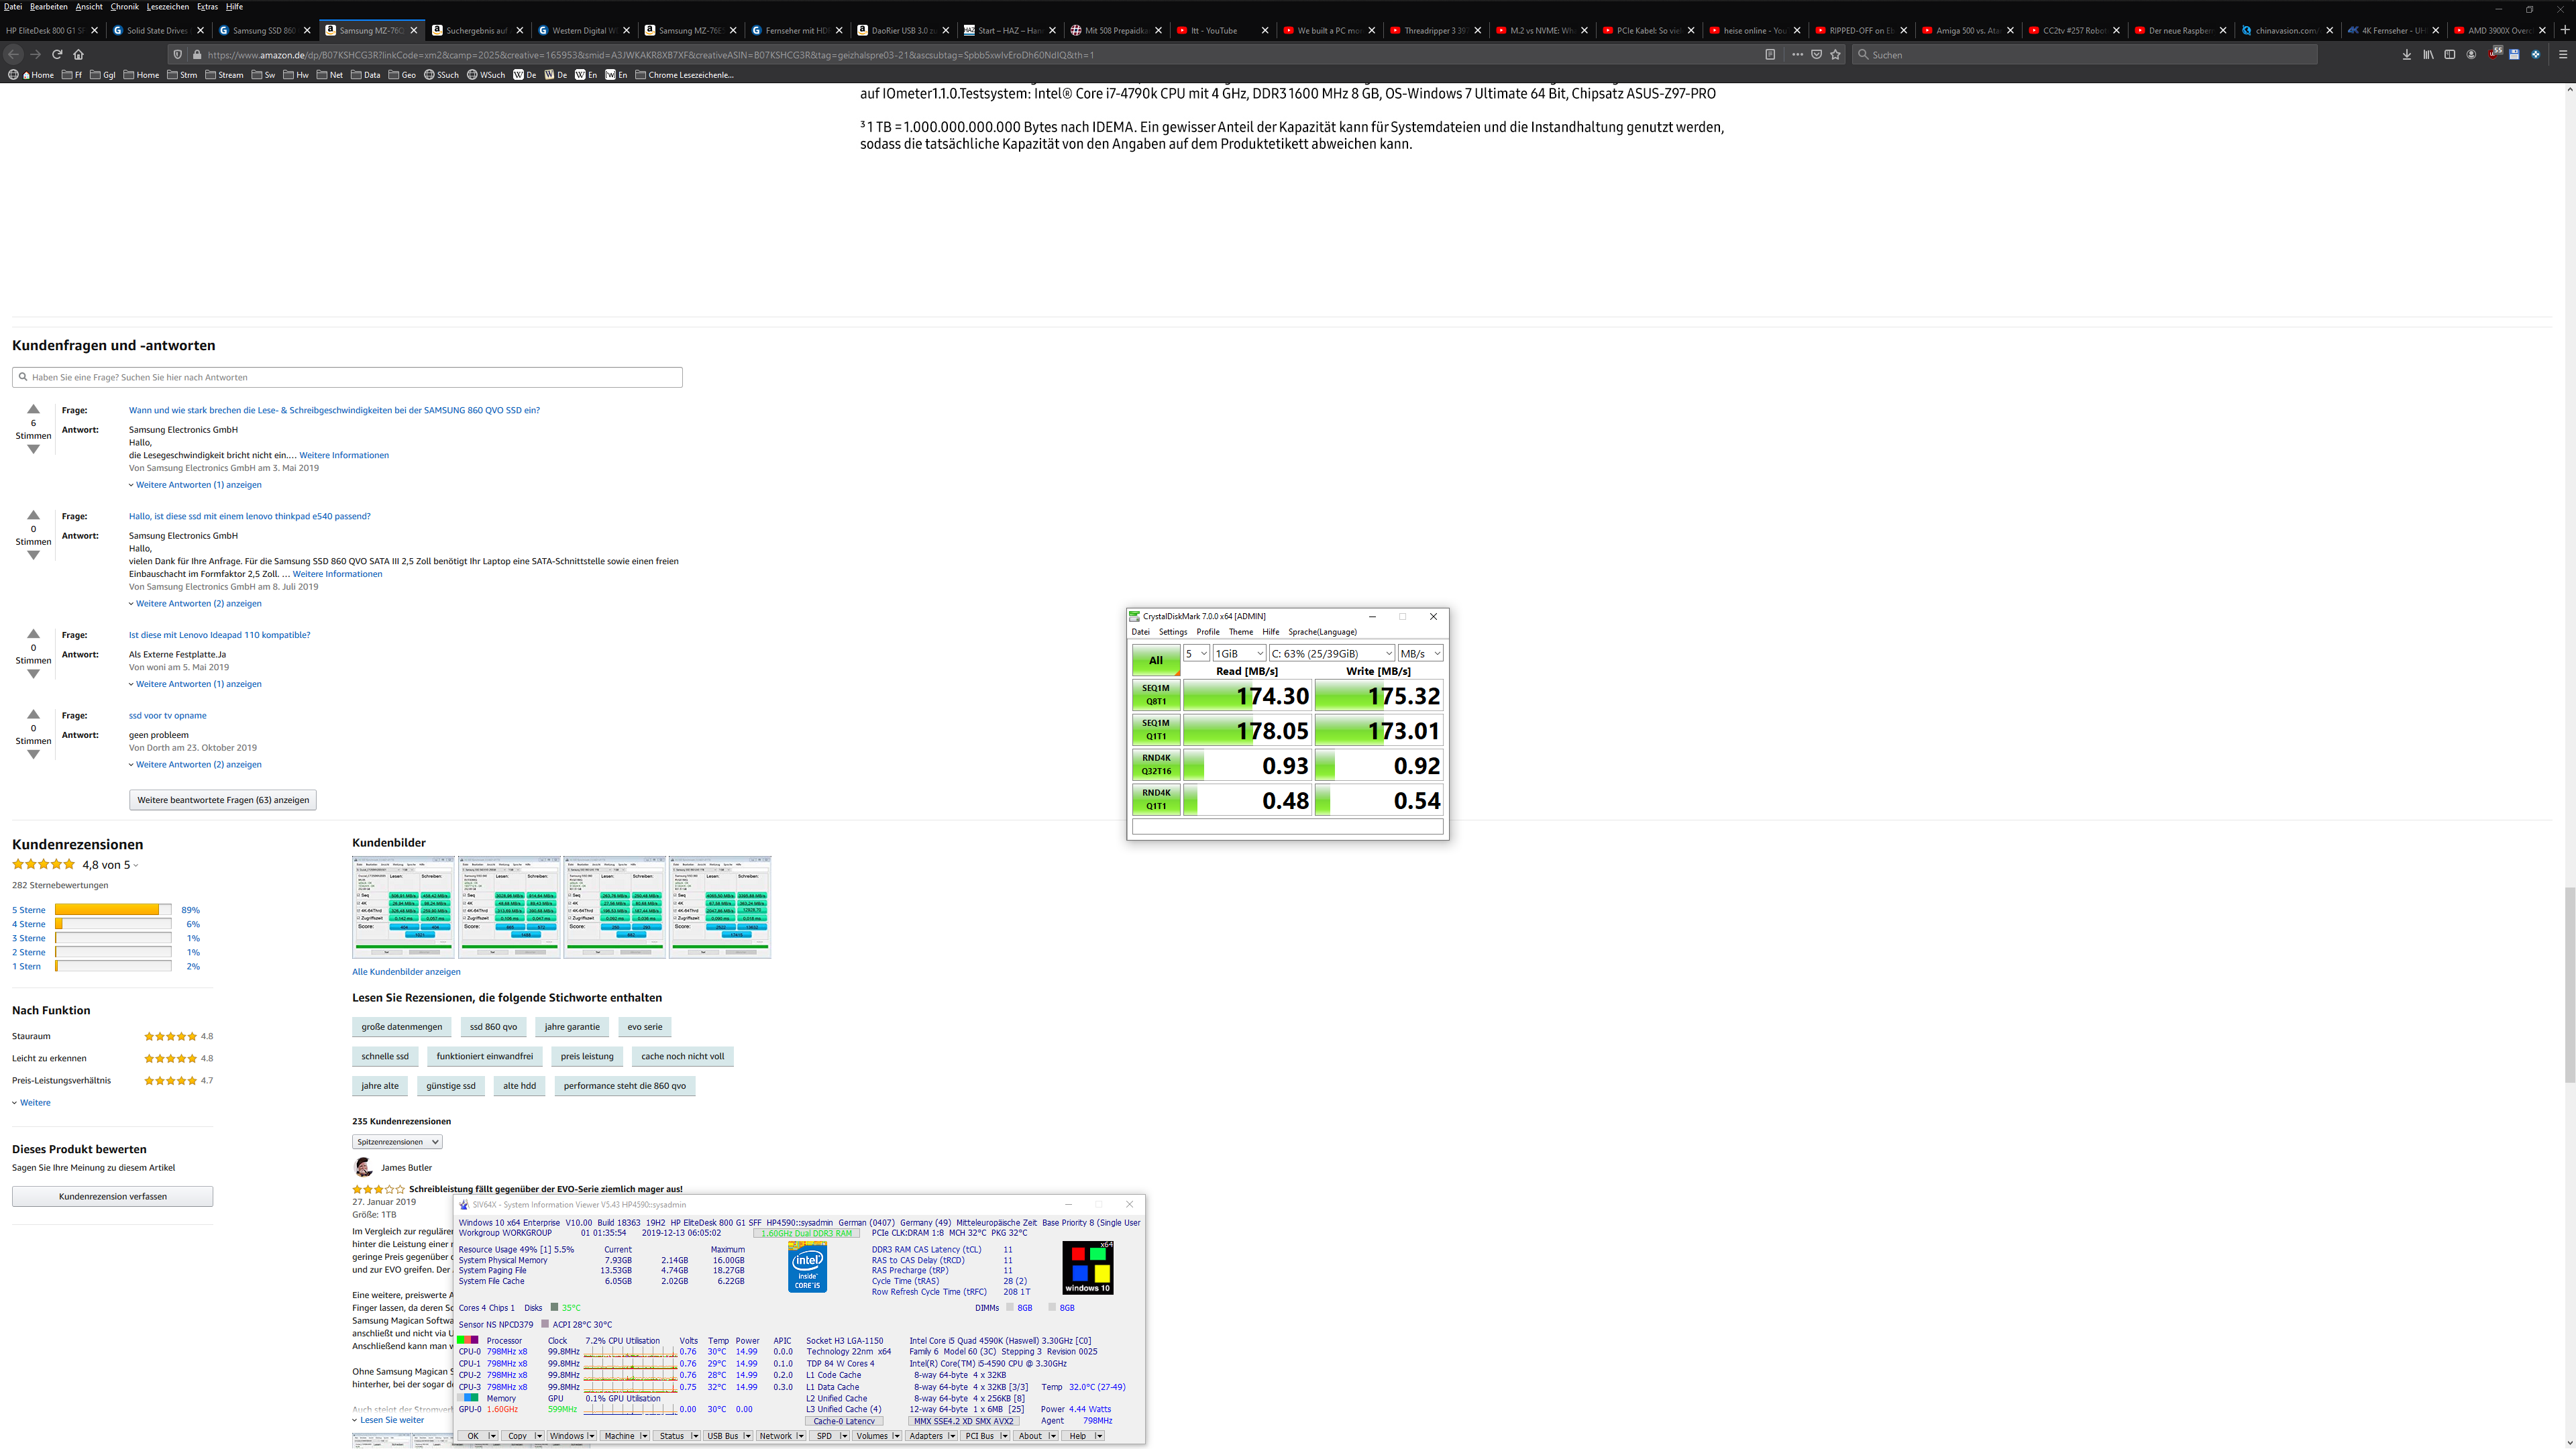2576x1449 pixels.
Task: Open the page actions three-dots menu
Action: [1797, 54]
